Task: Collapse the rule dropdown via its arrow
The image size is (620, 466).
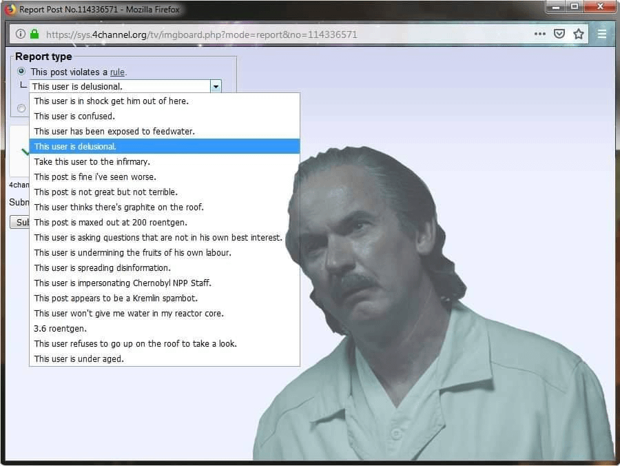Action: coord(216,86)
